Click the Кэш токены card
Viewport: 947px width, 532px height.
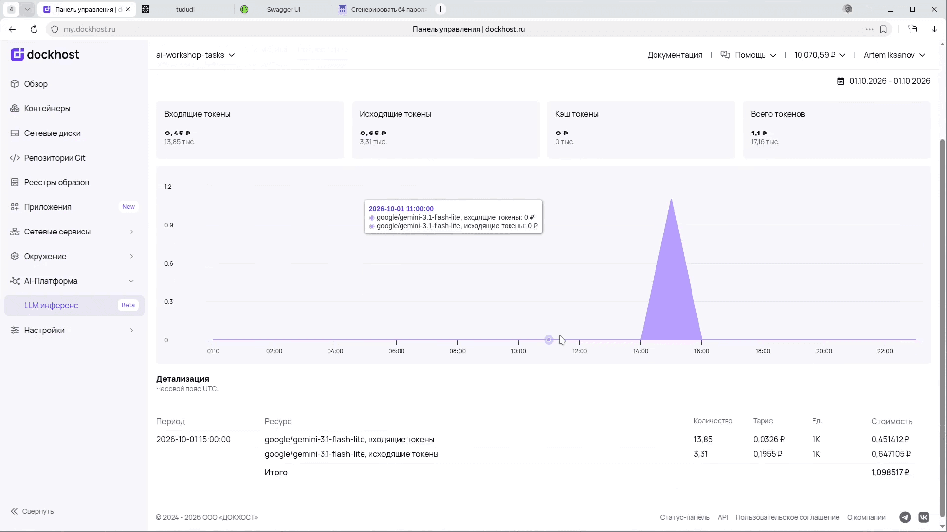641,130
